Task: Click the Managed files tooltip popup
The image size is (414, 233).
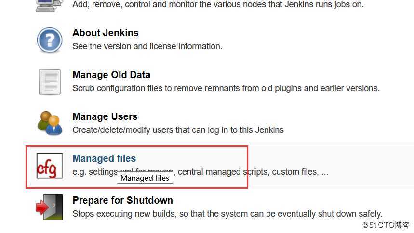Action: 145,178
